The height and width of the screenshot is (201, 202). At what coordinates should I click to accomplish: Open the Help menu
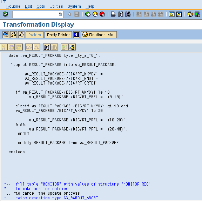click(x=90, y=6)
